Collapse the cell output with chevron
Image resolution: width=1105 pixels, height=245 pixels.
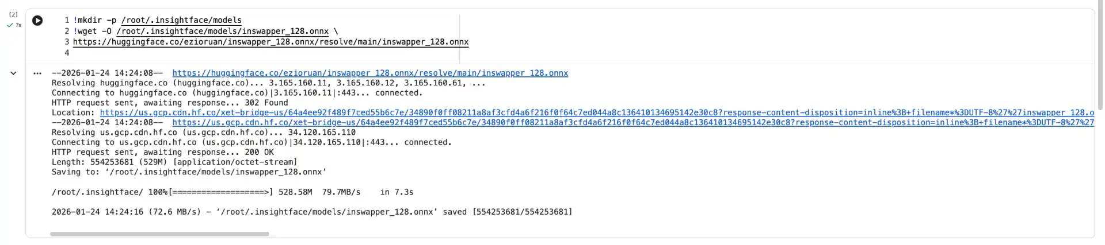coord(13,73)
